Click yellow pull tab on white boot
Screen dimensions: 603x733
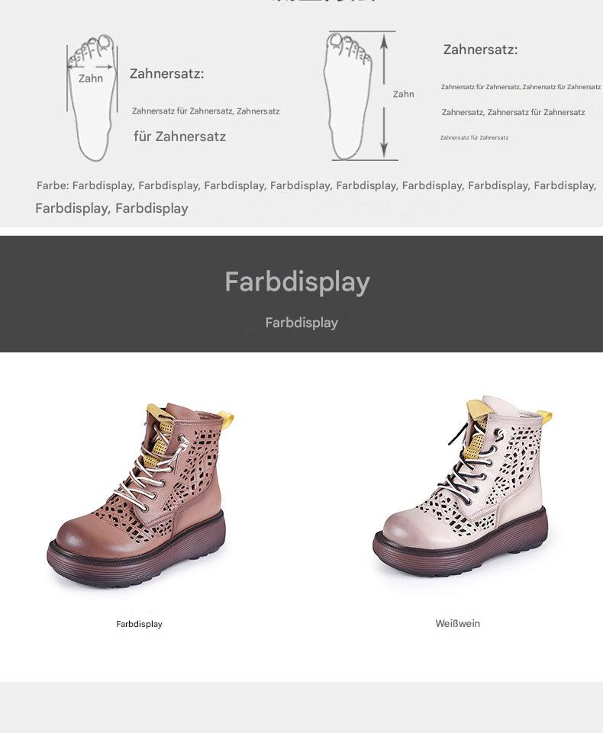tap(545, 415)
